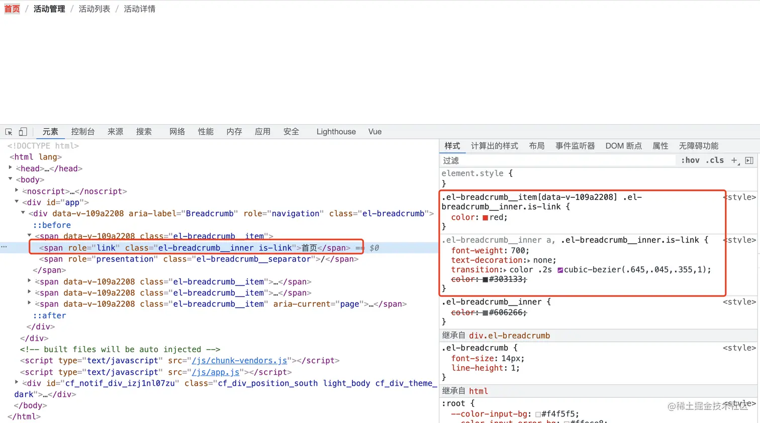The height and width of the screenshot is (423, 760).
Task: Select the el-breadcrumb__separator span node
Action: coord(199,259)
